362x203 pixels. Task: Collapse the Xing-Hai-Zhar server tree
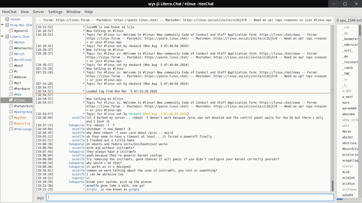click(2, 25)
